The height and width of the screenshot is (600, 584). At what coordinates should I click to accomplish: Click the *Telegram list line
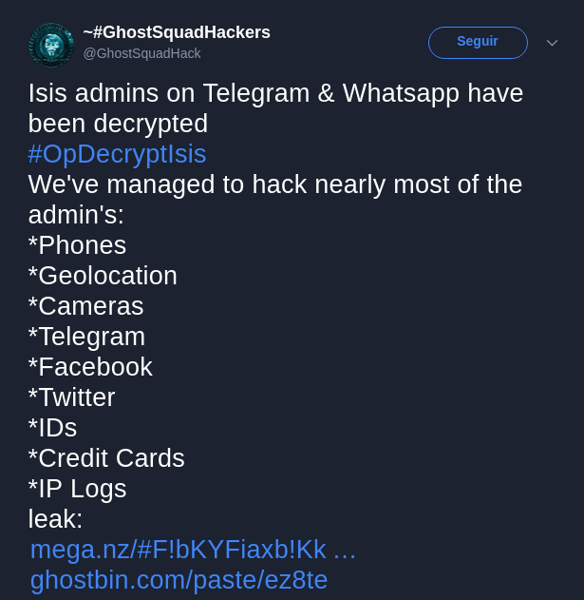pyautogui.click(x=86, y=337)
